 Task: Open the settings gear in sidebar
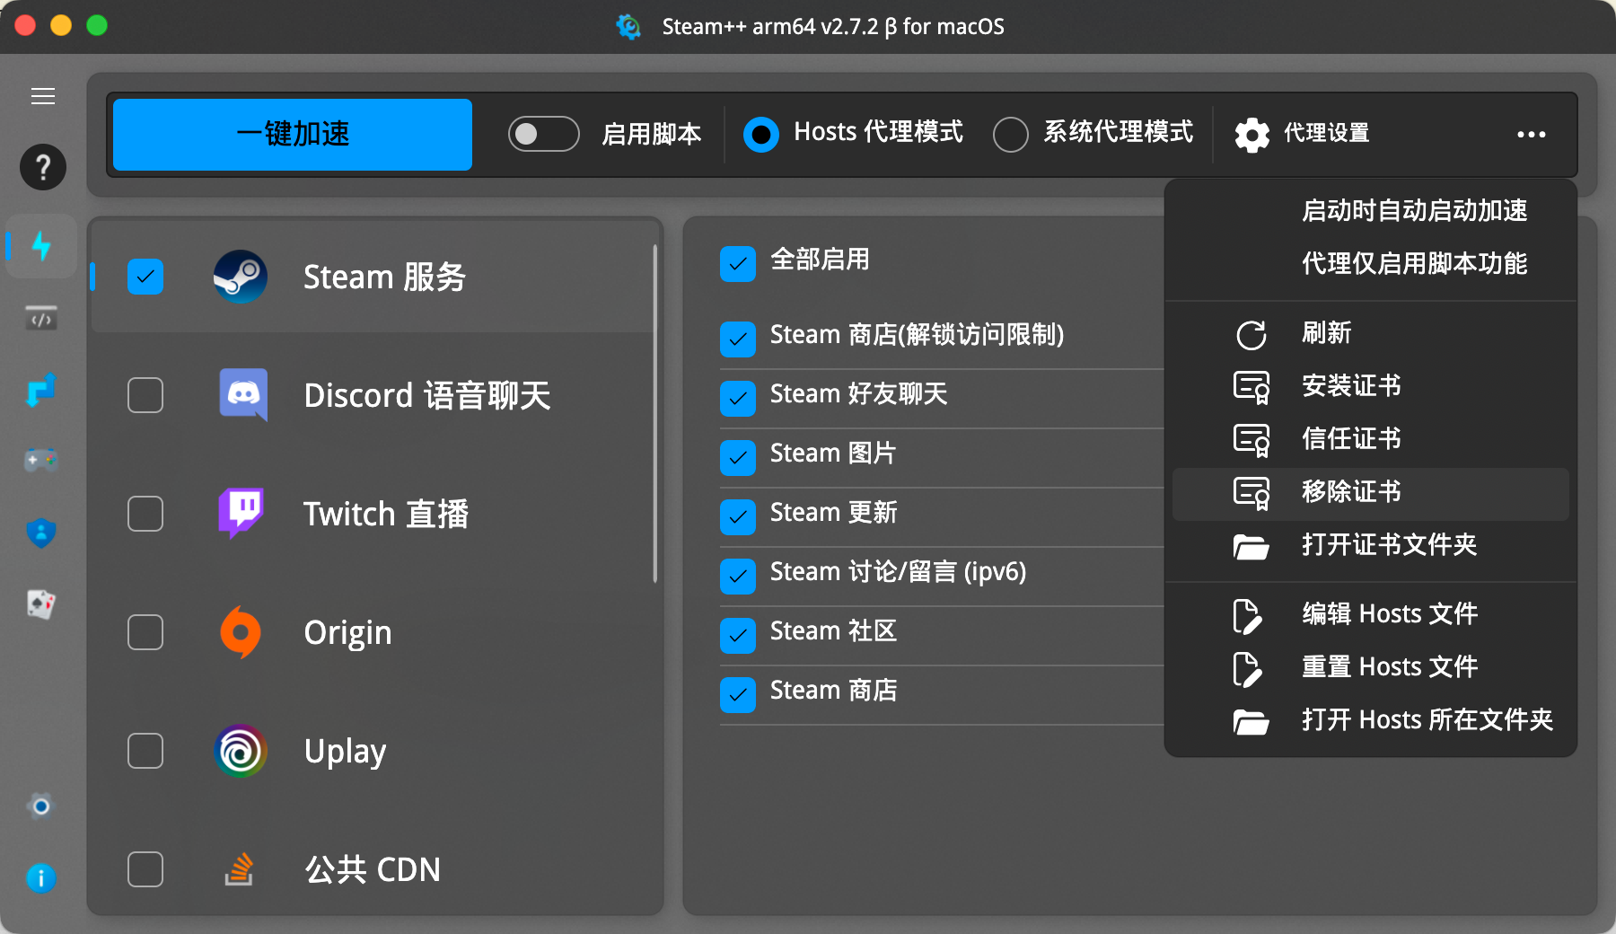tap(41, 806)
